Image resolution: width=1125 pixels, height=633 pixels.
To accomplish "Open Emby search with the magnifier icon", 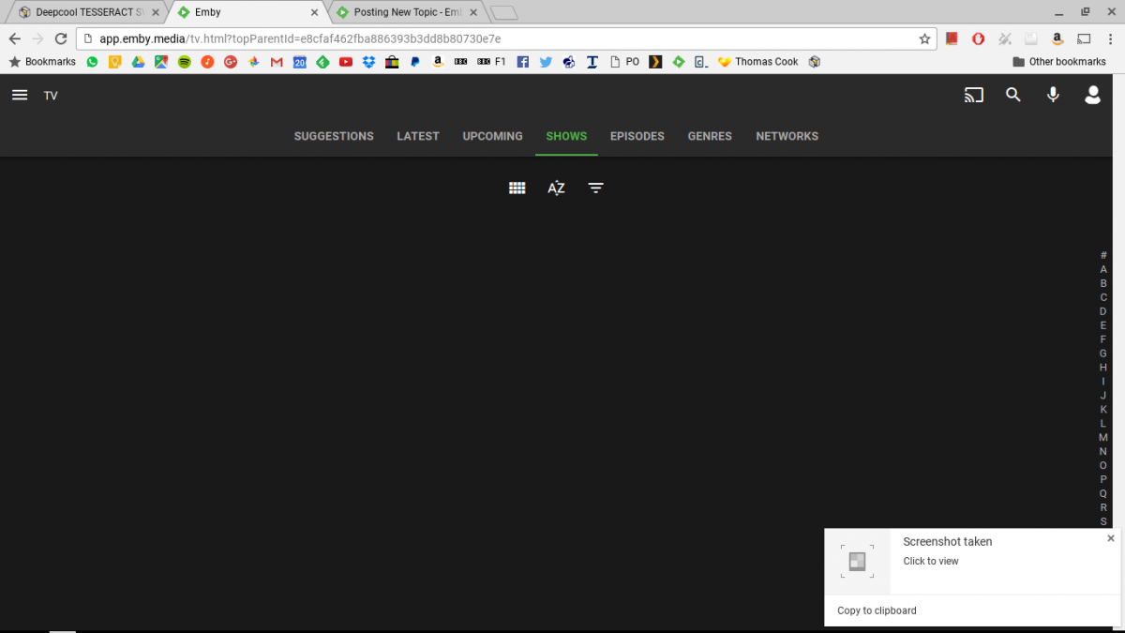I will coord(1013,95).
